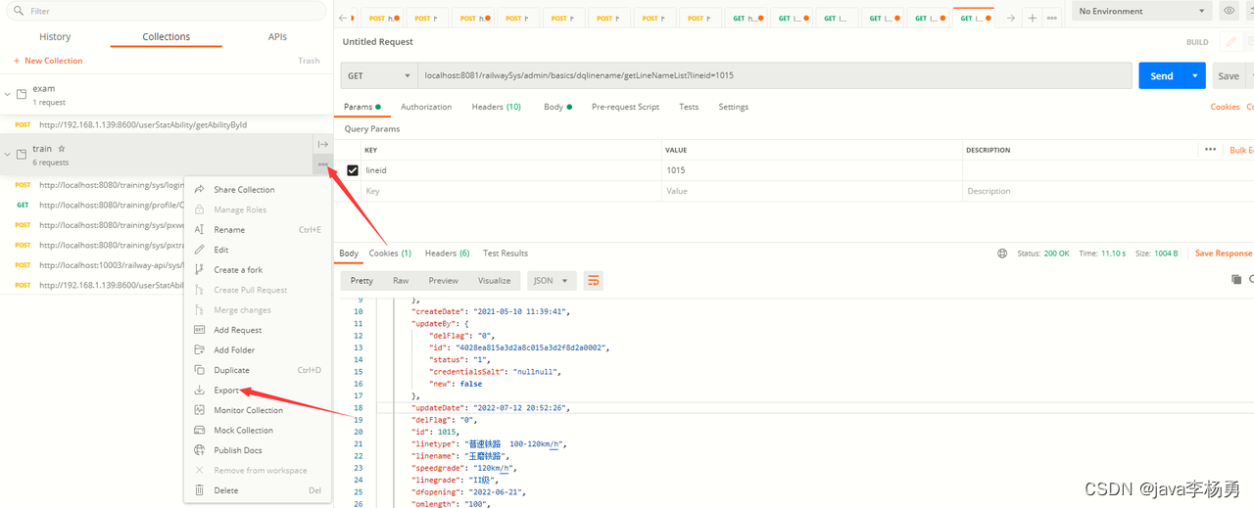Star the train collection
1254x508 pixels.
(62, 149)
